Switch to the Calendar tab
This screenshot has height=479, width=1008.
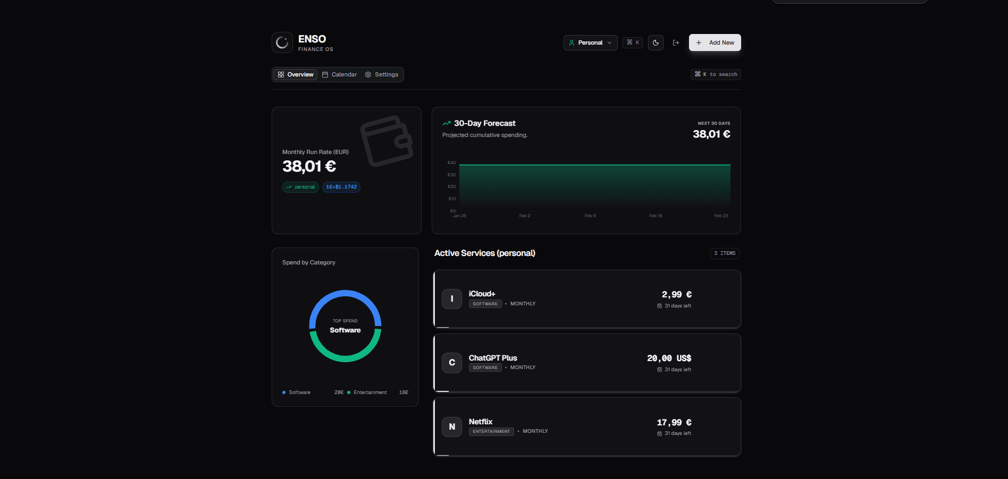click(343, 74)
